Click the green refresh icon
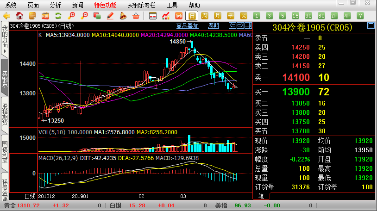 58,16
